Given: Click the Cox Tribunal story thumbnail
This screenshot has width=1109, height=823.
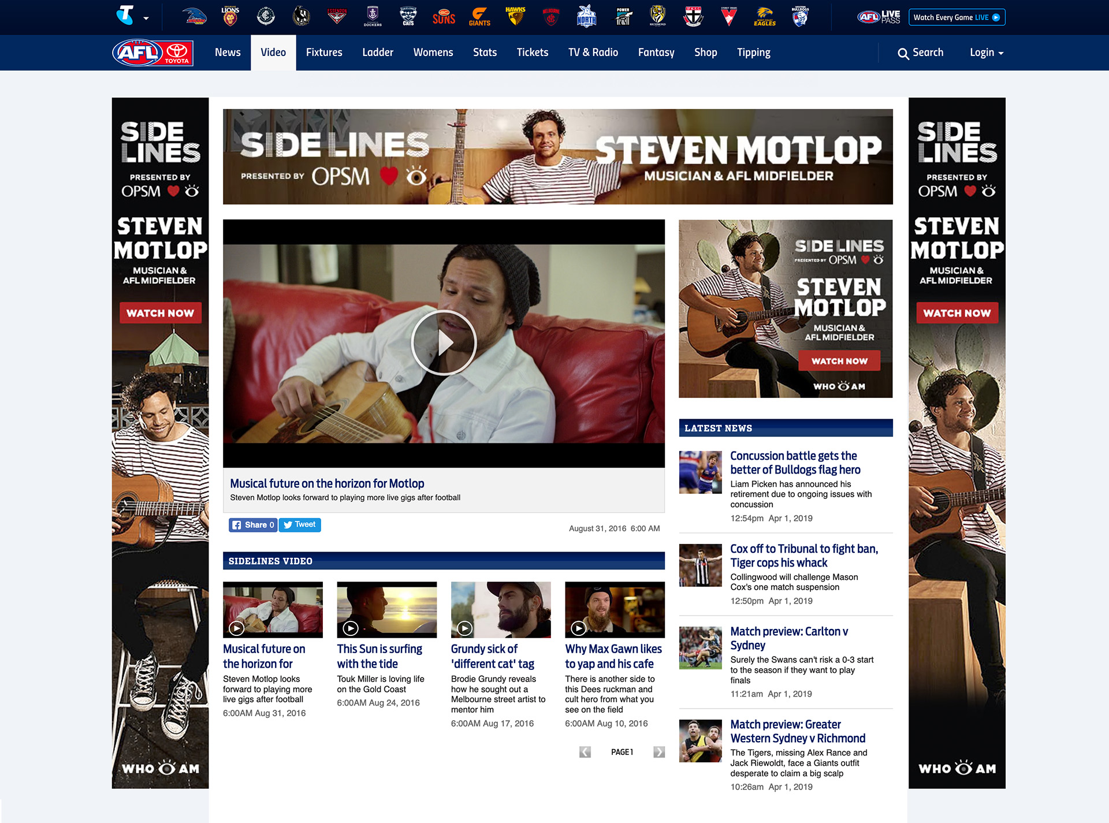Looking at the screenshot, I should click(x=701, y=565).
